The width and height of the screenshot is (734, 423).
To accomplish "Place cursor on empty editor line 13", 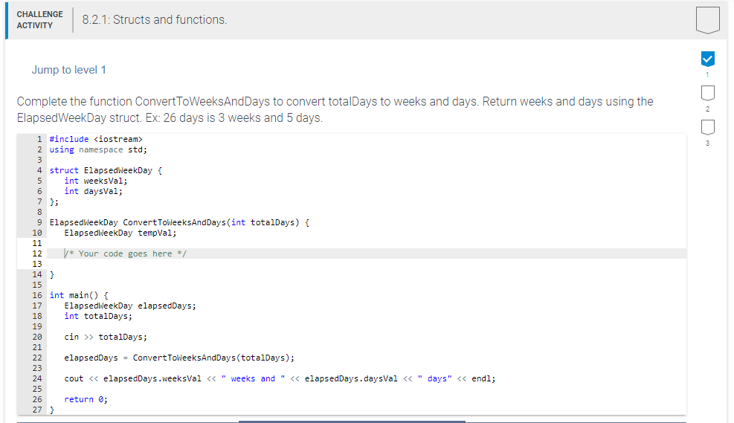I will tap(367, 264).
